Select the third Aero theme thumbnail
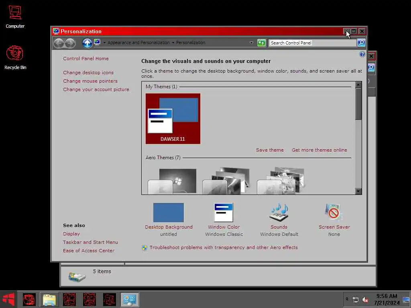This screenshot has height=308, width=411. click(x=281, y=181)
